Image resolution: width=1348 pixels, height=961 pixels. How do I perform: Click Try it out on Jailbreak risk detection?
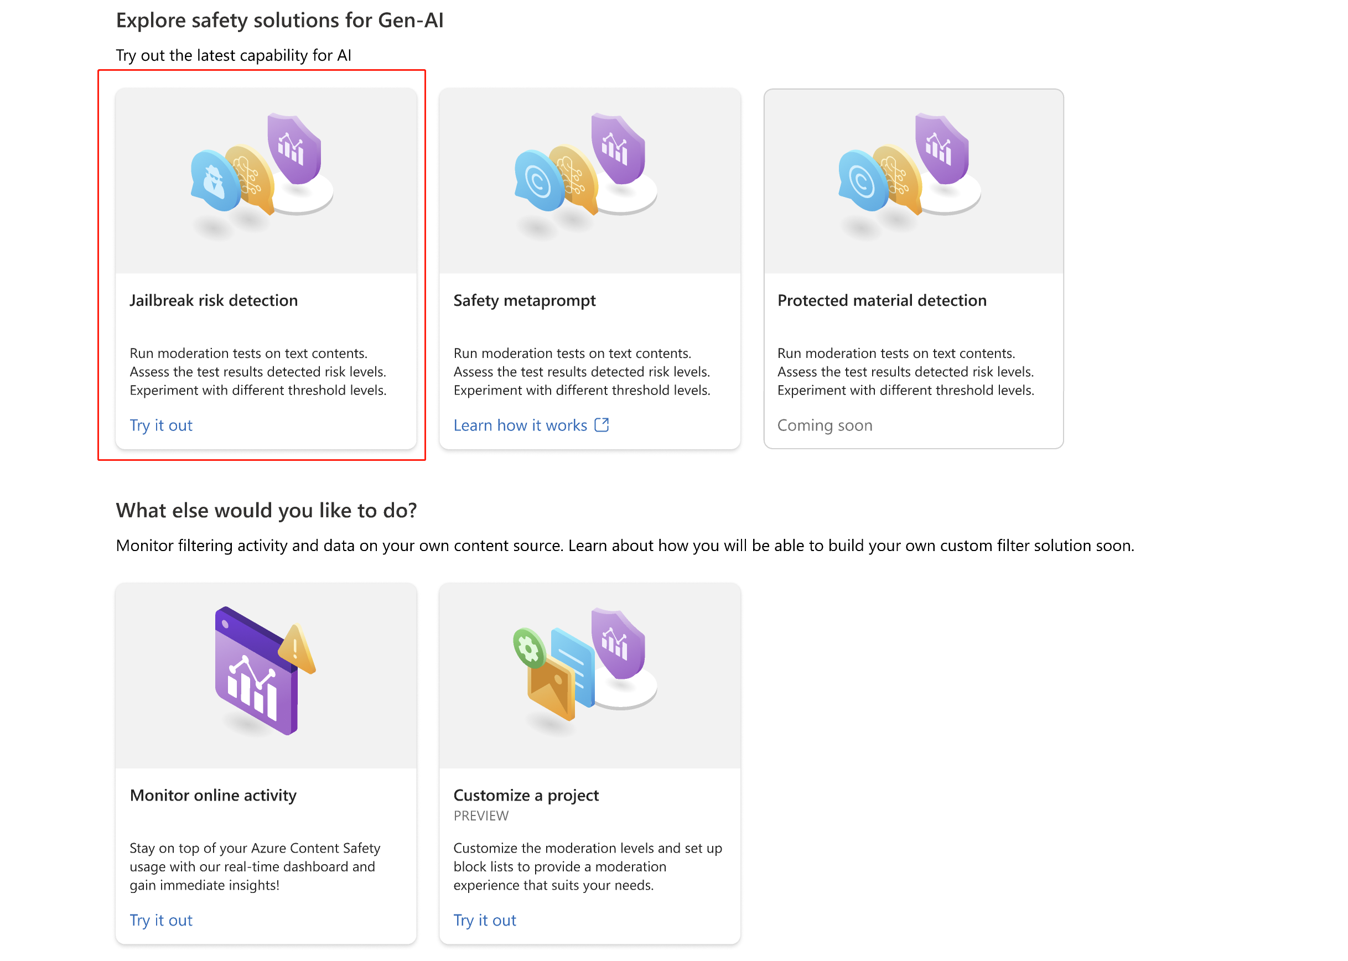(161, 424)
